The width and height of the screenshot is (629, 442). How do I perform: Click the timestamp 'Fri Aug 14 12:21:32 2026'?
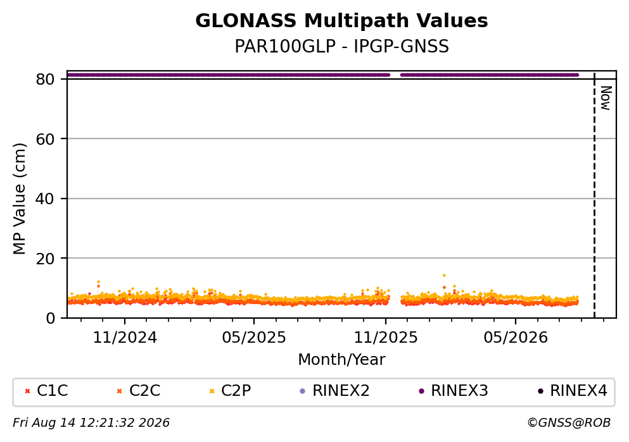[91, 423]
